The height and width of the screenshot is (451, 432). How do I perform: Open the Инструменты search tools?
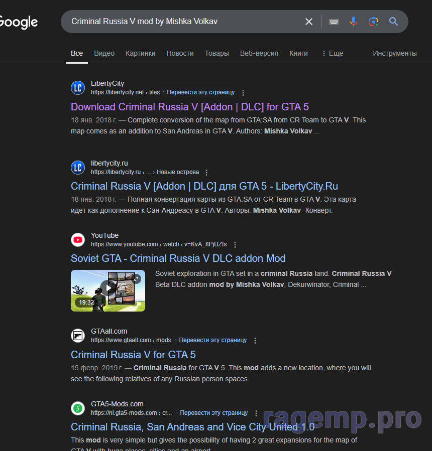[394, 53]
